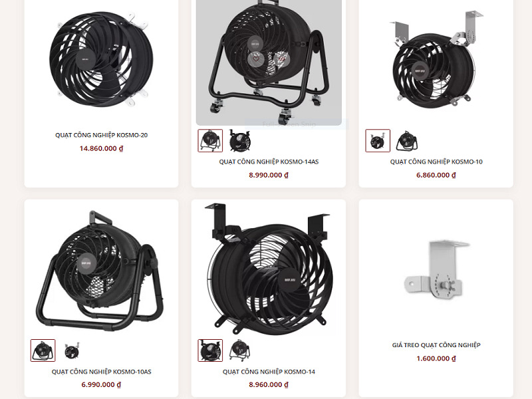The width and height of the screenshot is (532, 399).
Task: Open the QUẠT CÔNG NGHIỆP KOSMO-20 product link
Action: coord(102,135)
